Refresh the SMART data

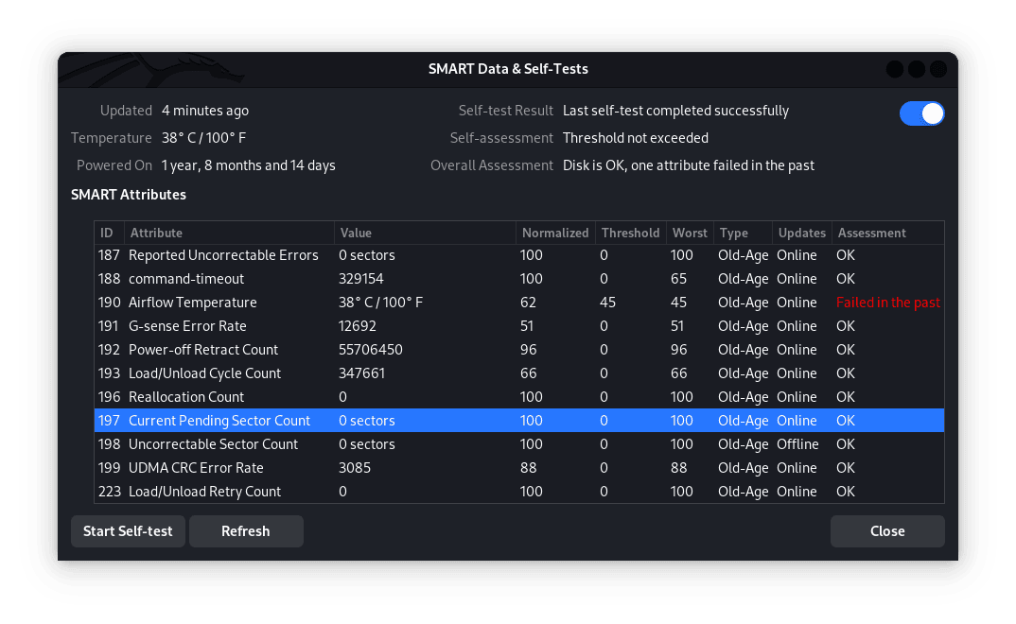coord(246,530)
